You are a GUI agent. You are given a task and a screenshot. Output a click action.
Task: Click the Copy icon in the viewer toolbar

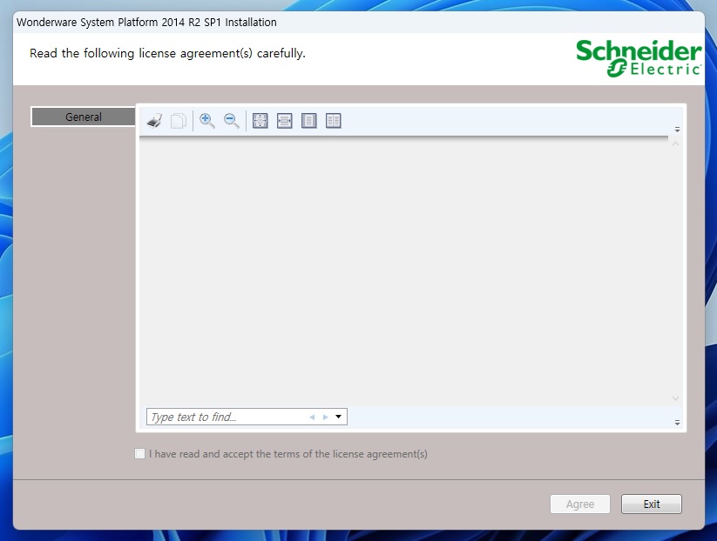tap(179, 121)
